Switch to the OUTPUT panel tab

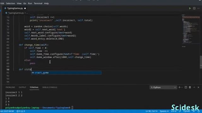point(22,87)
